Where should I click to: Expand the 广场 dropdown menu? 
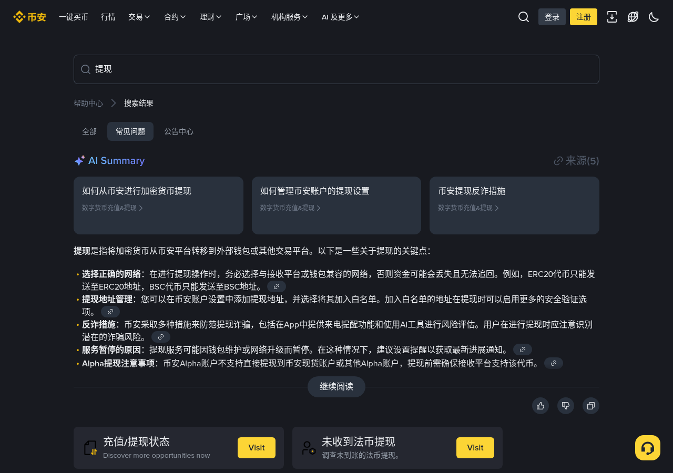[x=247, y=17]
